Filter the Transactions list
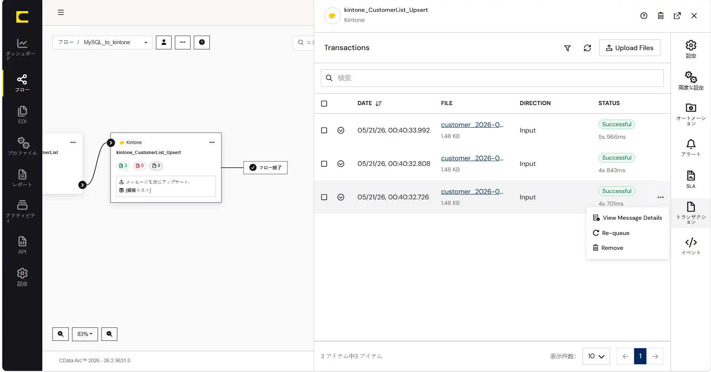711x372 pixels. pyautogui.click(x=567, y=48)
